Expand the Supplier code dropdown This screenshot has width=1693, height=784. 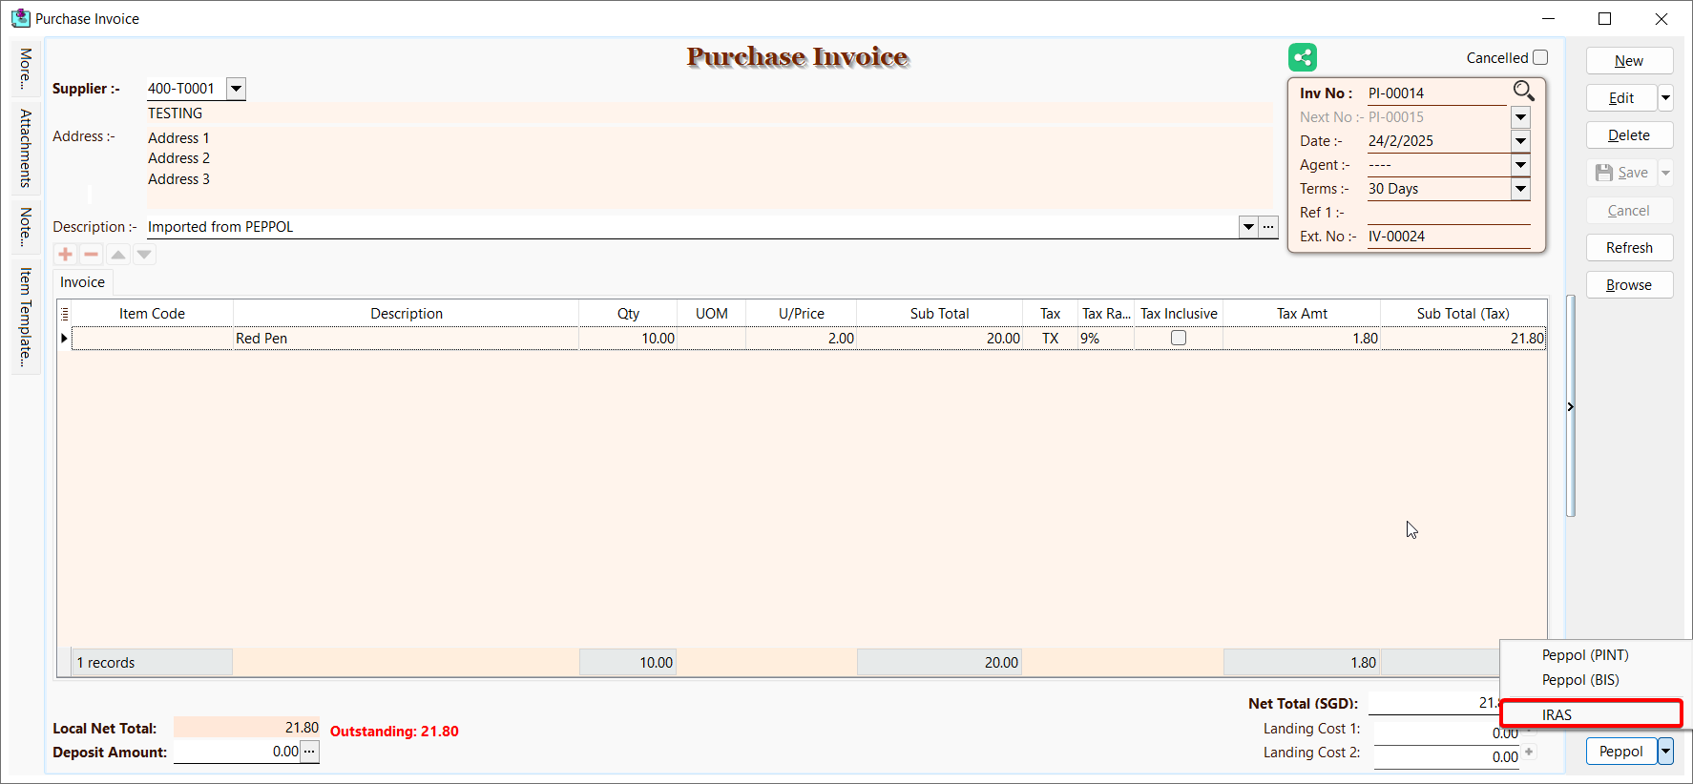pyautogui.click(x=236, y=89)
